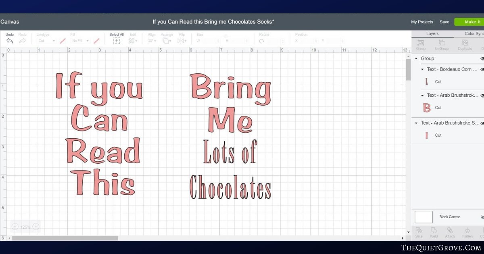Select the 'Read' text on canvas
Image resolution: width=484 pixels, height=254 pixels.
103,151
